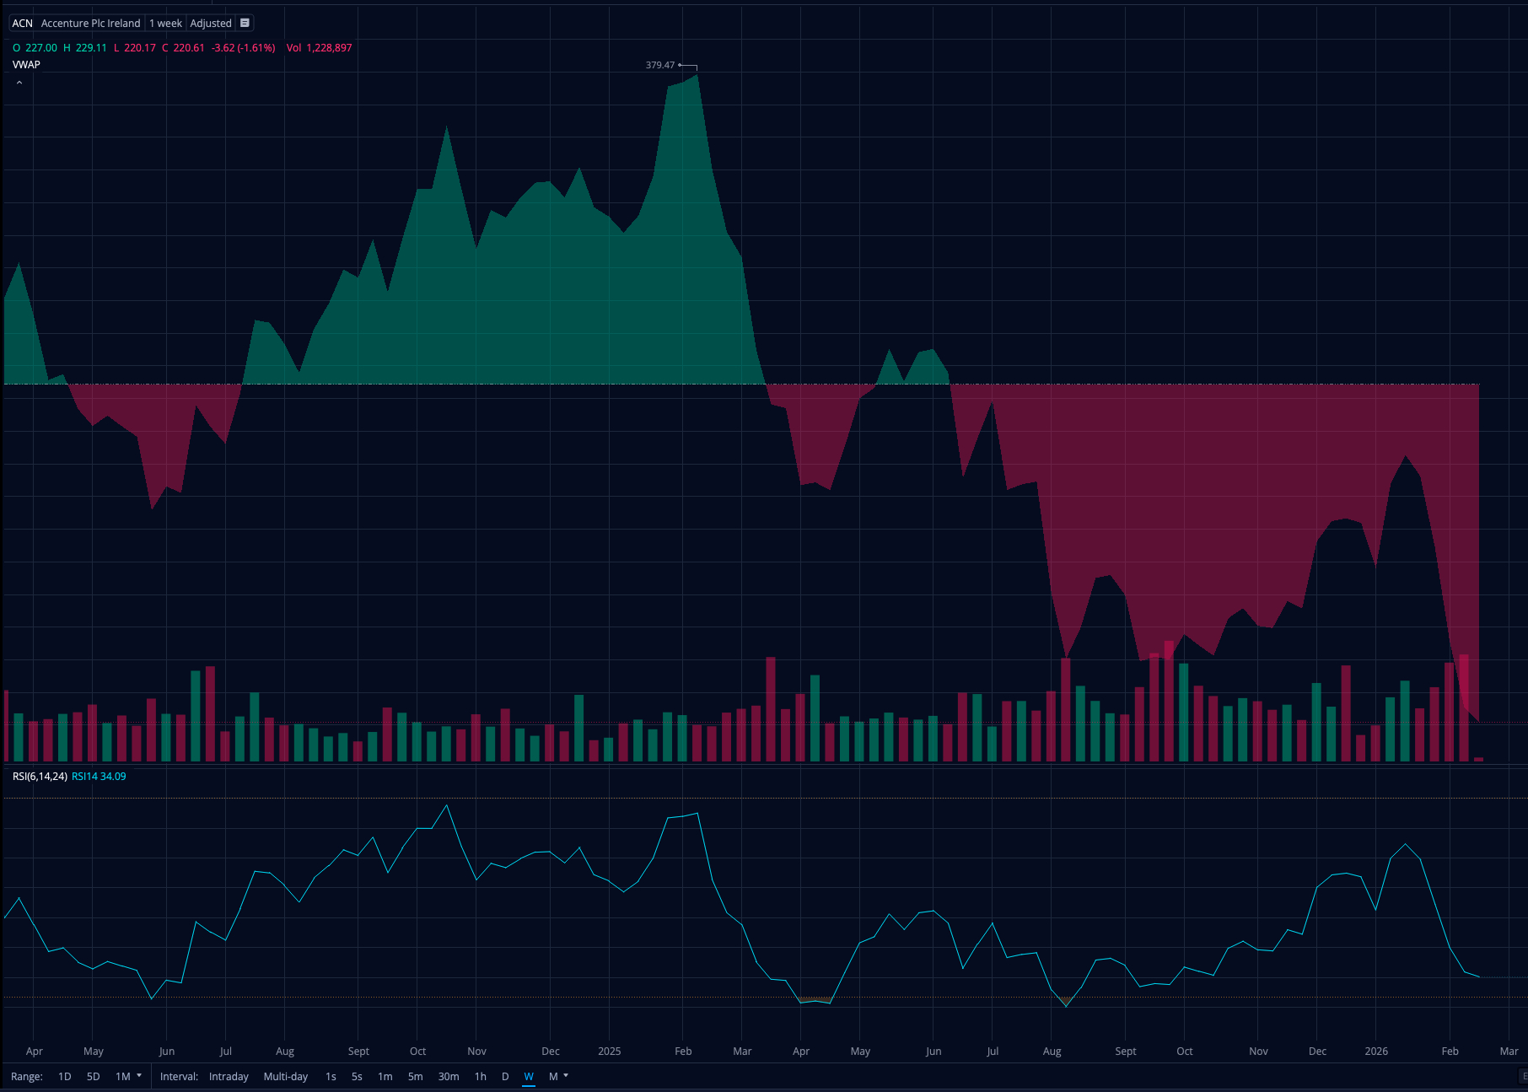The height and width of the screenshot is (1092, 1528).
Task: Set interval to 5m
Action: click(x=415, y=1076)
